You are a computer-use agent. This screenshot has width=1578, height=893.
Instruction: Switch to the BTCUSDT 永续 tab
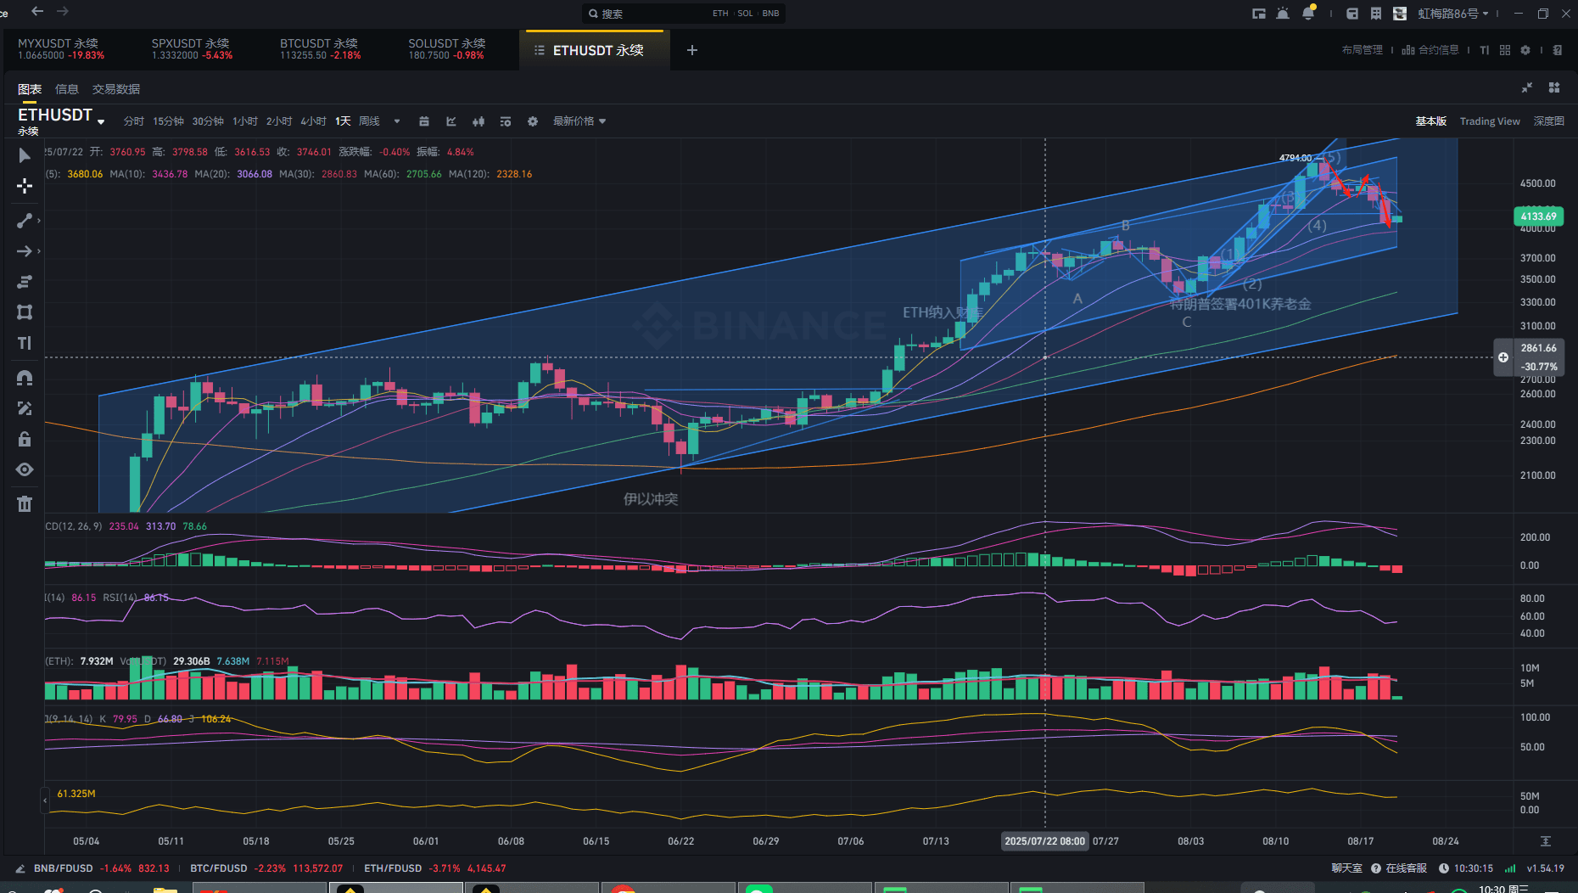coord(321,49)
